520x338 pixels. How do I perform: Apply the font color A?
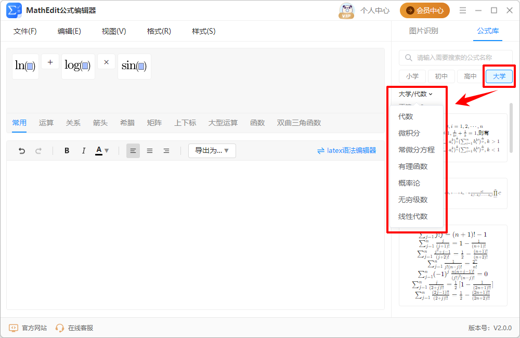(x=99, y=151)
